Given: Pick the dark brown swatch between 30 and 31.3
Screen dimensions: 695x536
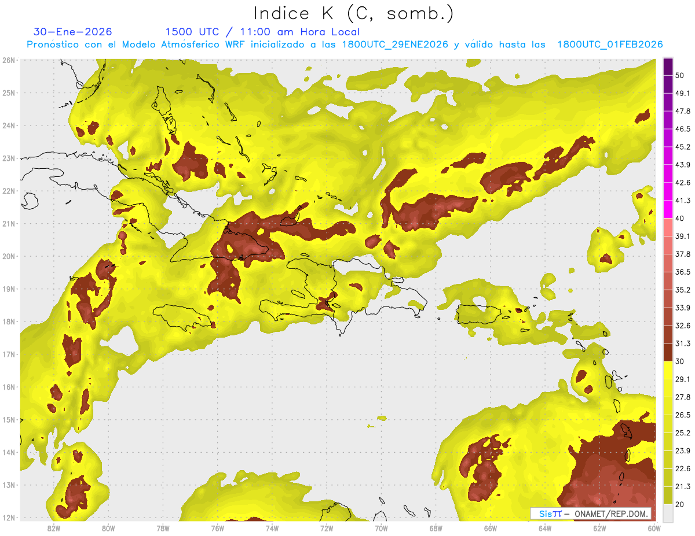Looking at the screenshot, I should pos(668,352).
